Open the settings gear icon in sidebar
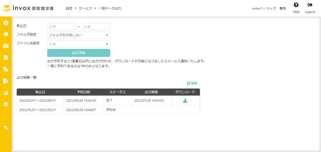The width and height of the screenshot is (321, 152). click(x=6, y=104)
